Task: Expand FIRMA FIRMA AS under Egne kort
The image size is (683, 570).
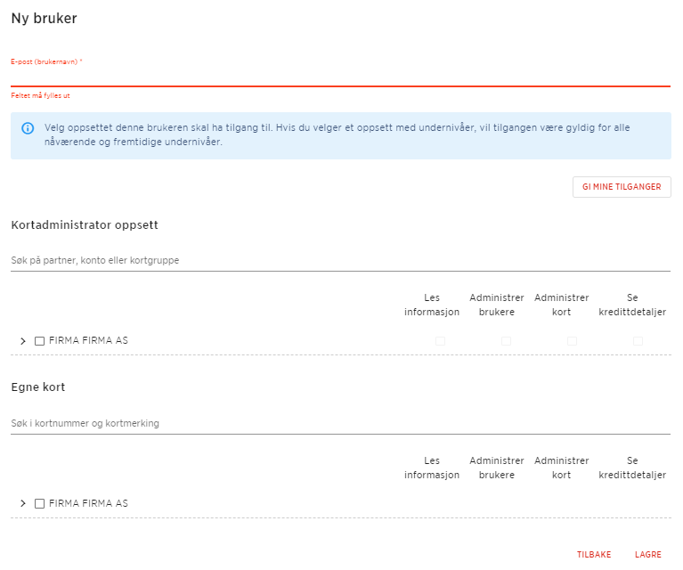Action: (23, 504)
